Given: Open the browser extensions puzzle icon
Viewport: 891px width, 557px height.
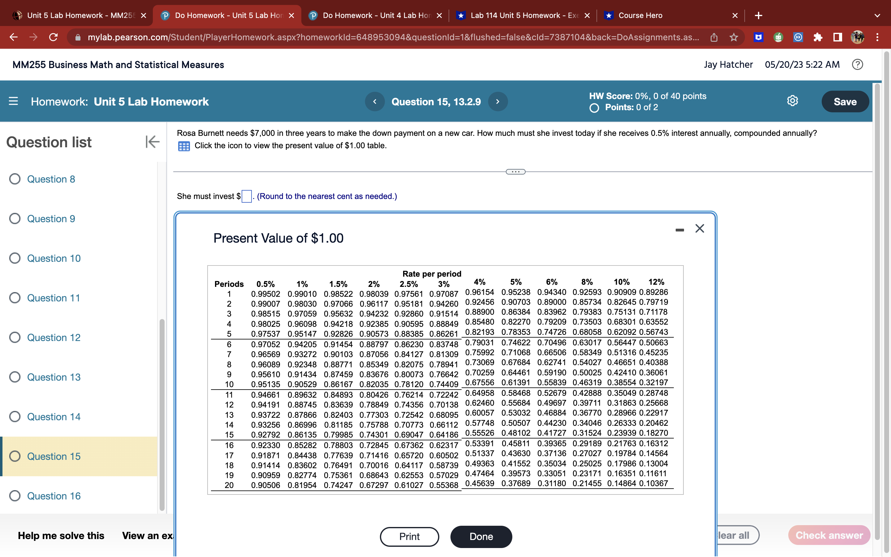Looking at the screenshot, I should 818,37.
